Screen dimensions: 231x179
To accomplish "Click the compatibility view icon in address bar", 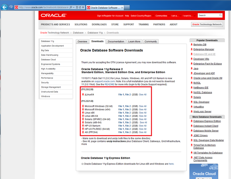I will [77, 7].
